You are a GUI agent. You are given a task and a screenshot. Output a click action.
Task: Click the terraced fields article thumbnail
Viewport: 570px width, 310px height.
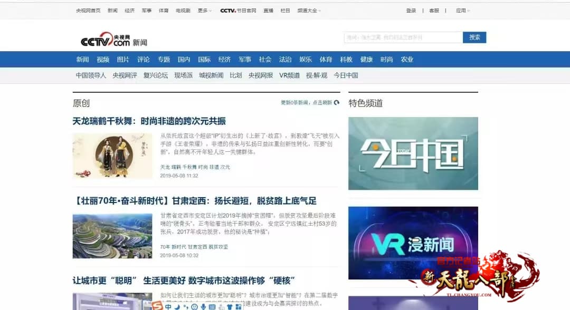click(112, 236)
